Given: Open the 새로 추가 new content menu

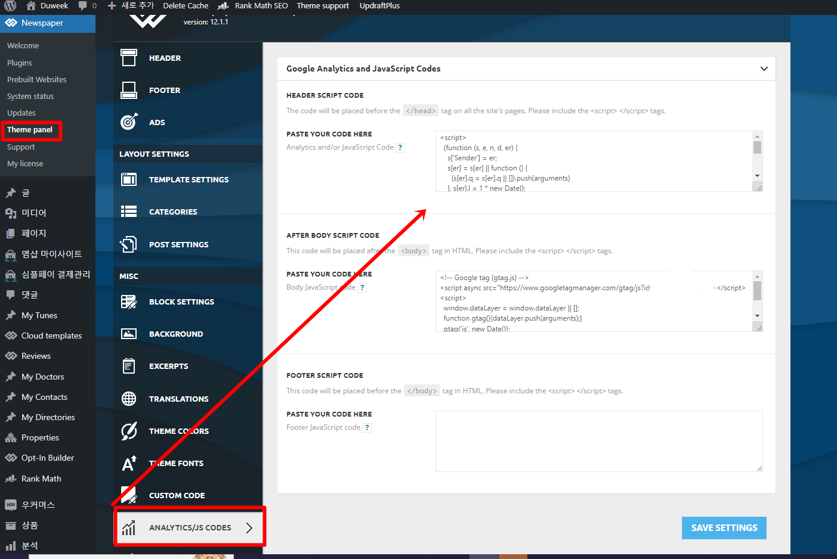Looking at the screenshot, I should click(x=131, y=6).
